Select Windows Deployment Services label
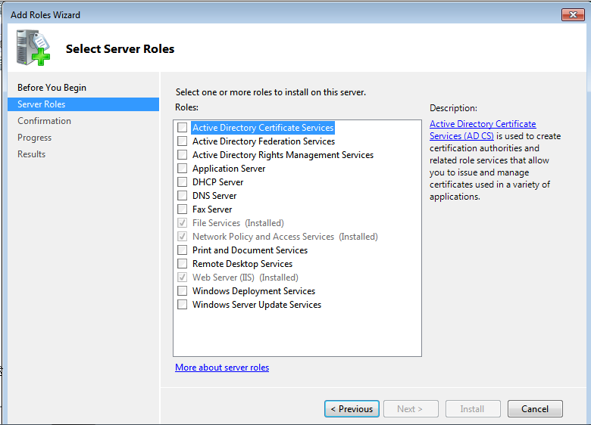 [254, 290]
